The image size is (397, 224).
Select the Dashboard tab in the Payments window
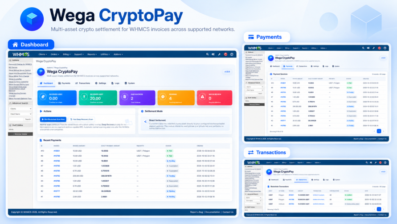point(275,66)
